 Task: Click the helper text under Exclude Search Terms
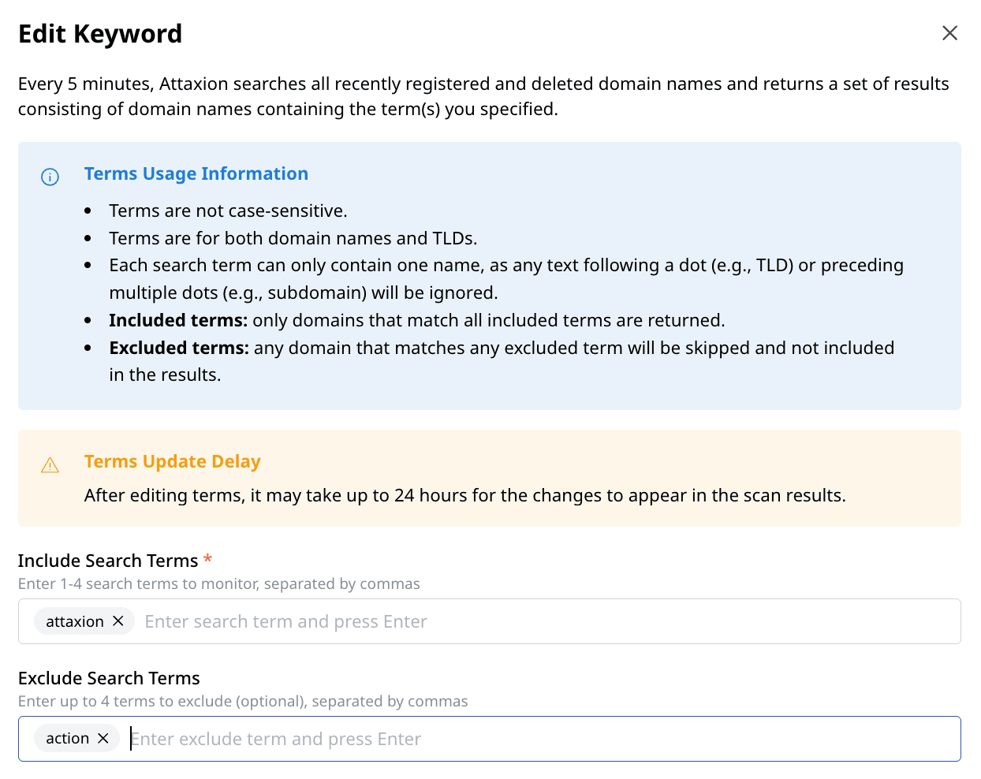coord(242,701)
